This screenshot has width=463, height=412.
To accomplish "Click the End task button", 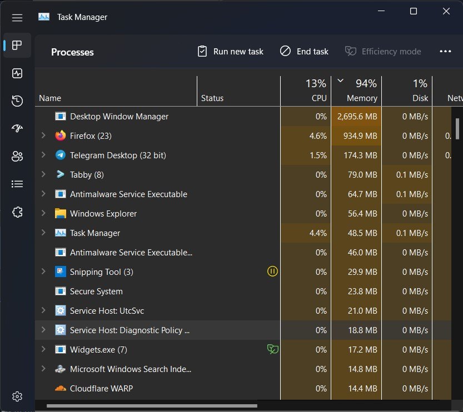I will click(304, 51).
